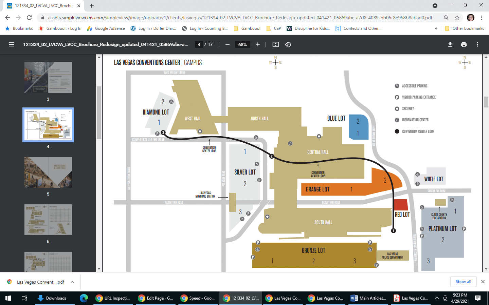The width and height of the screenshot is (489, 305).
Task: Click the document vertical scrollbar thumb
Action: pyautogui.click(x=486, y=102)
